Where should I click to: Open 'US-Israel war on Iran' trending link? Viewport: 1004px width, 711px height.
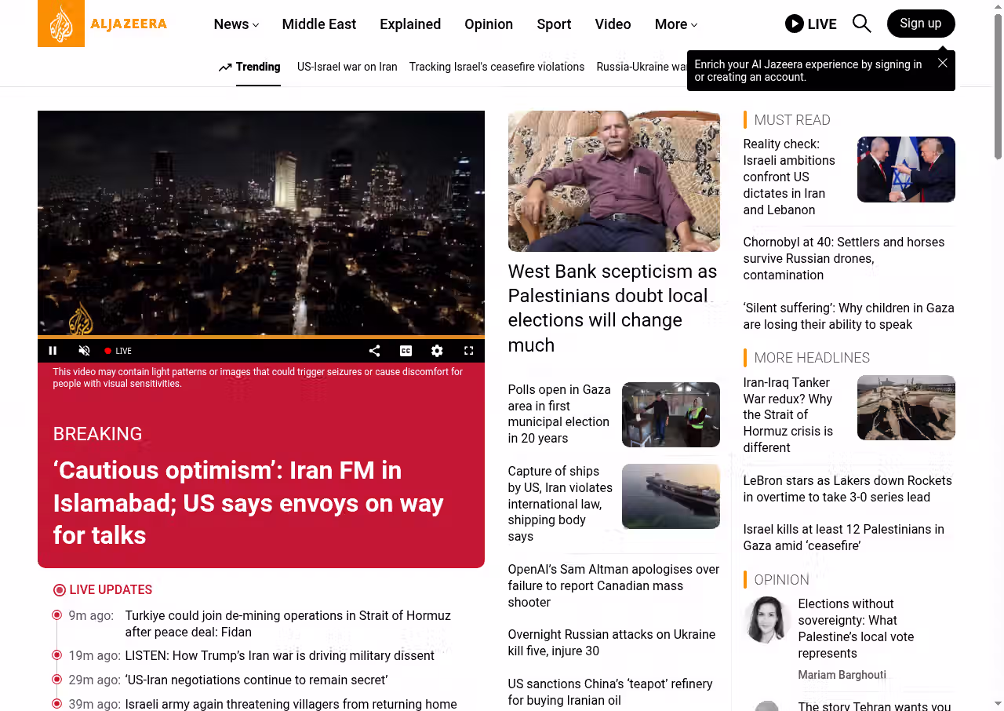point(347,67)
